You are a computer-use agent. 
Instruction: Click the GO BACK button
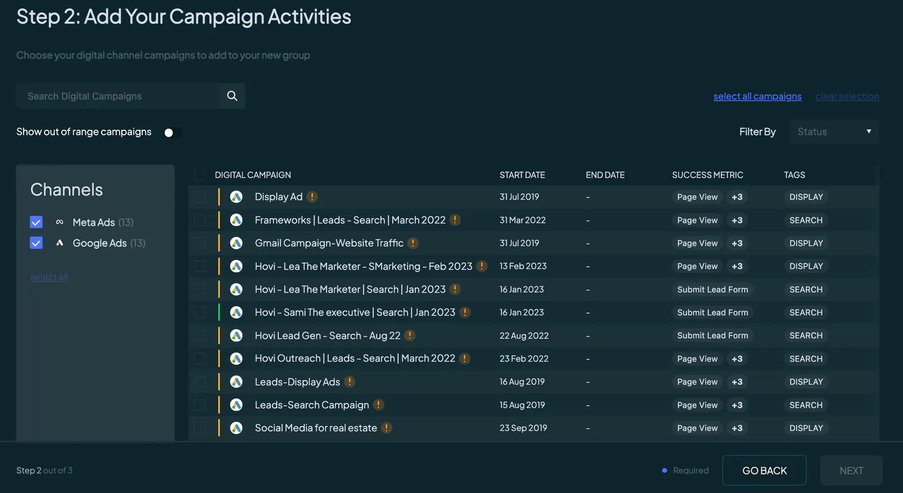764,470
